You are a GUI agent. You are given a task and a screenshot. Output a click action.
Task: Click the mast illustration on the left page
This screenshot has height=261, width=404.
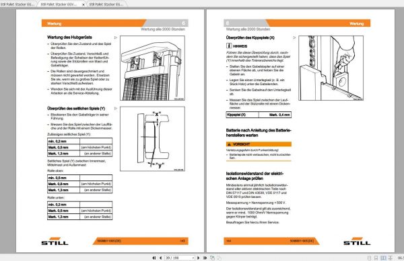(x=152, y=68)
